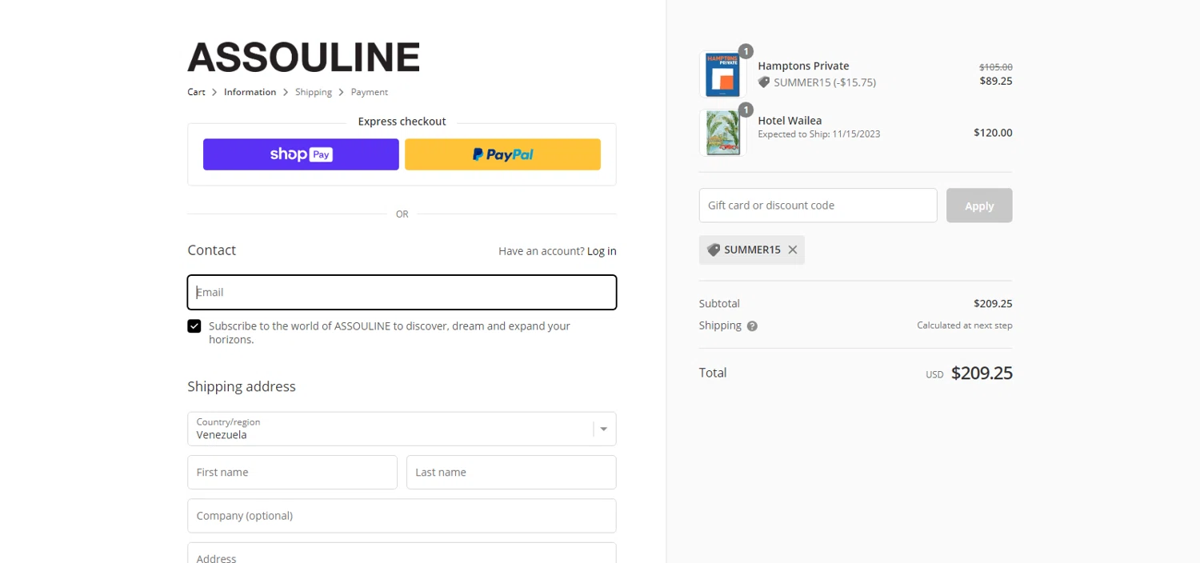Open the Country/region dropdown
1200x563 pixels.
(402, 429)
